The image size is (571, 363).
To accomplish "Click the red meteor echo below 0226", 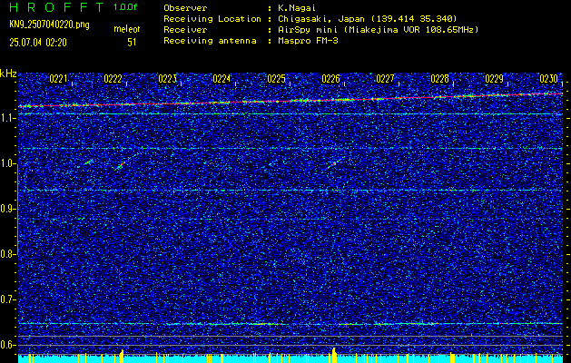I will coord(333,164).
